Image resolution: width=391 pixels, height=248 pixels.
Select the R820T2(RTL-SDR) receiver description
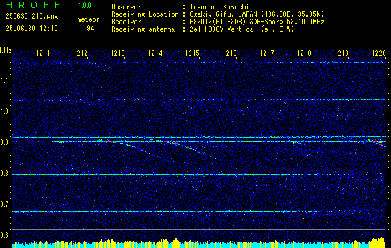(257, 22)
